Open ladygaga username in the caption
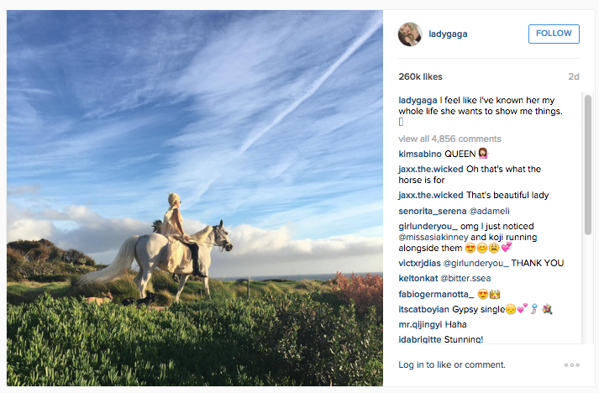 point(418,101)
